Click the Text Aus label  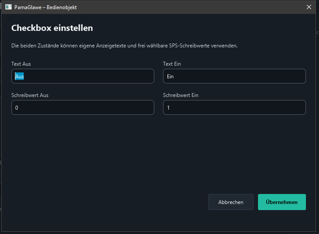[x=21, y=64]
